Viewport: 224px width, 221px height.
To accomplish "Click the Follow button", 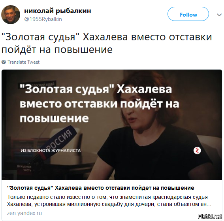I will pyautogui.click(x=188, y=14).
